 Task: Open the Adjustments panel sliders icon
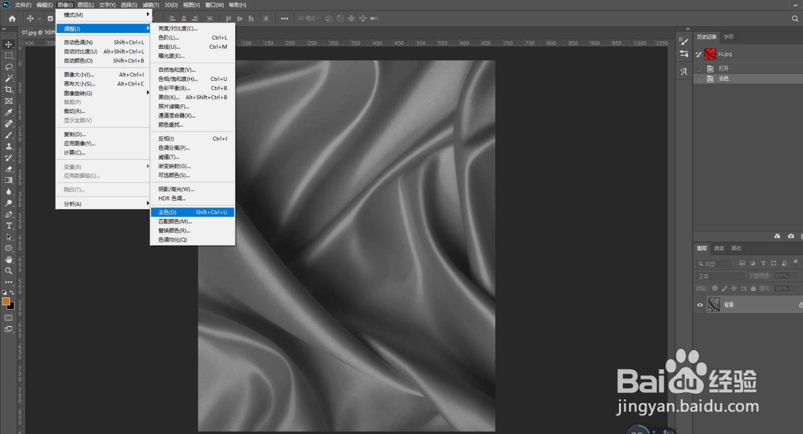tap(684, 54)
